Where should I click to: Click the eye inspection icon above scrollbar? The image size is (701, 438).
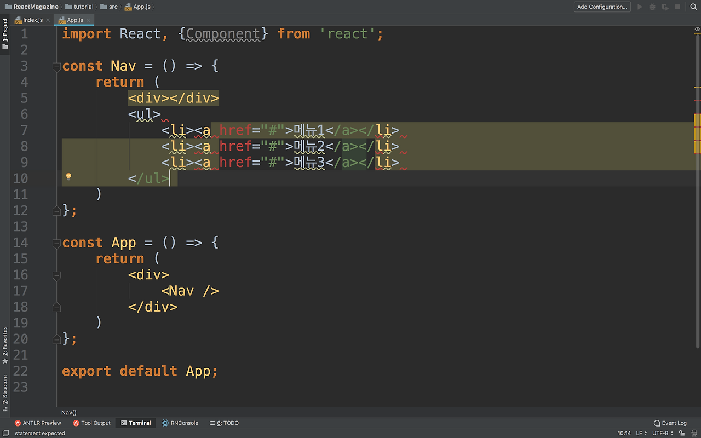[x=697, y=28]
